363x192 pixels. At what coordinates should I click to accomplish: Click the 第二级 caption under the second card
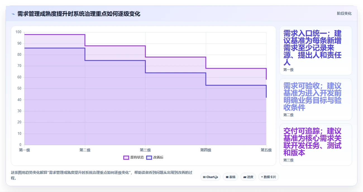(288, 115)
